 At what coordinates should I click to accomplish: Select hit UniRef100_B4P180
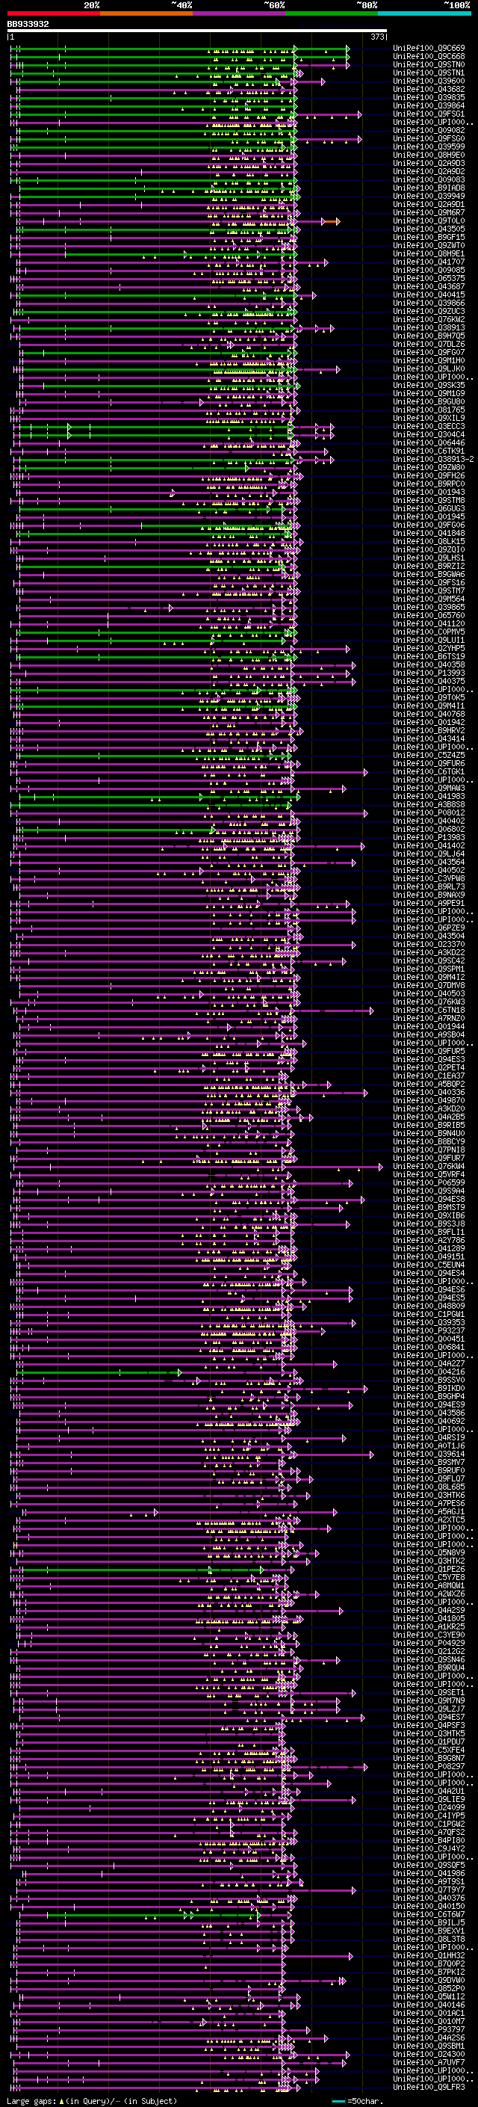(x=429, y=1840)
